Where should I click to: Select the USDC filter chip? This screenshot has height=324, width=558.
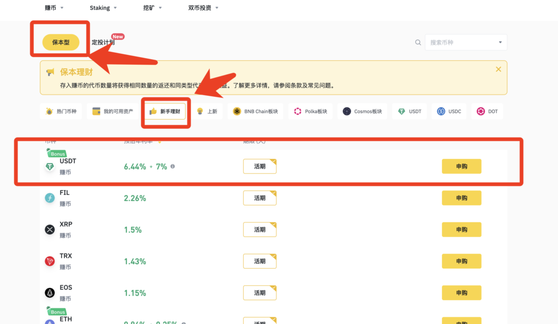[x=449, y=111]
